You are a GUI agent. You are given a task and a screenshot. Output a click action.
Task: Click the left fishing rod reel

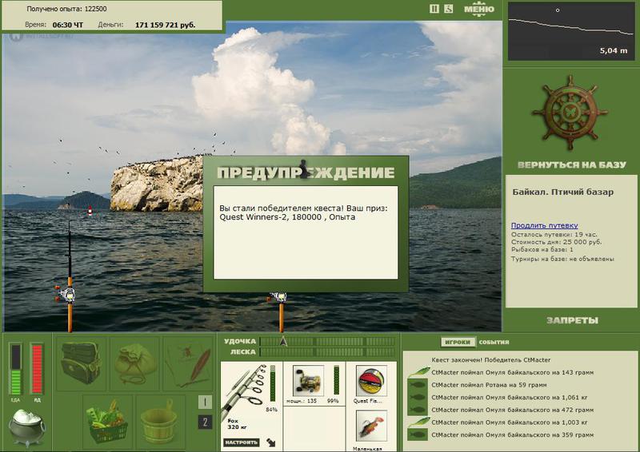click(x=67, y=293)
